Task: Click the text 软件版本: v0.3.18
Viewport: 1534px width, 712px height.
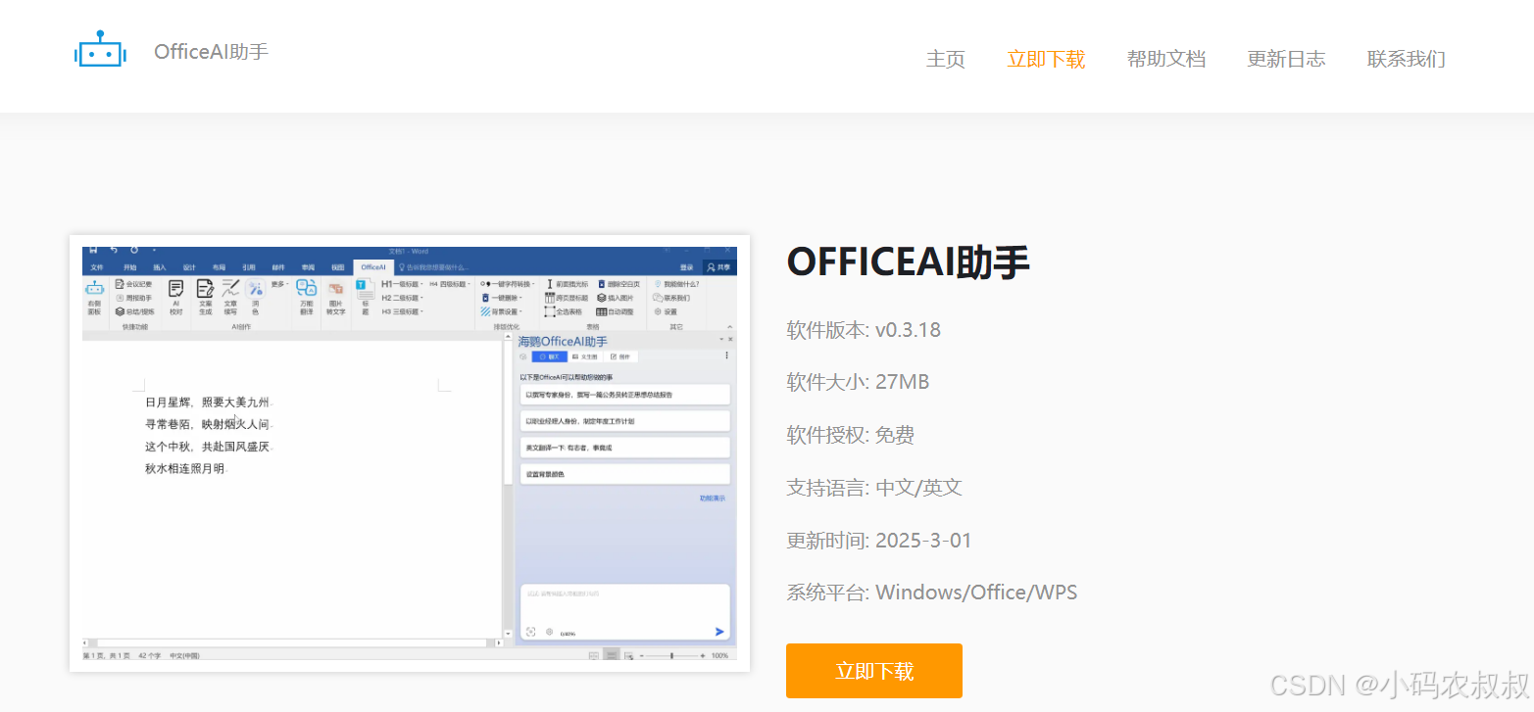Action: click(864, 330)
